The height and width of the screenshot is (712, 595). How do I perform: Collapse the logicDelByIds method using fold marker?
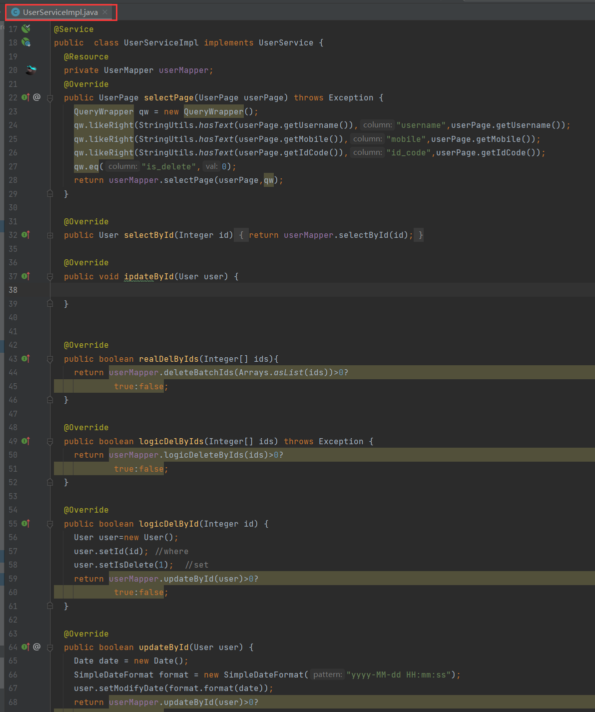click(x=50, y=442)
